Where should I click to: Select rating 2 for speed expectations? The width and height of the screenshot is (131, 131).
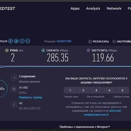(x=83, y=90)
